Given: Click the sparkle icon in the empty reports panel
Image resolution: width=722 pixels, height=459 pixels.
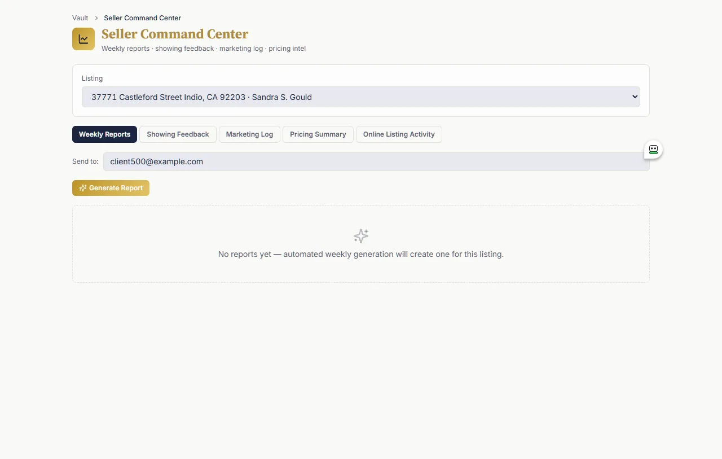Looking at the screenshot, I should pos(361,235).
